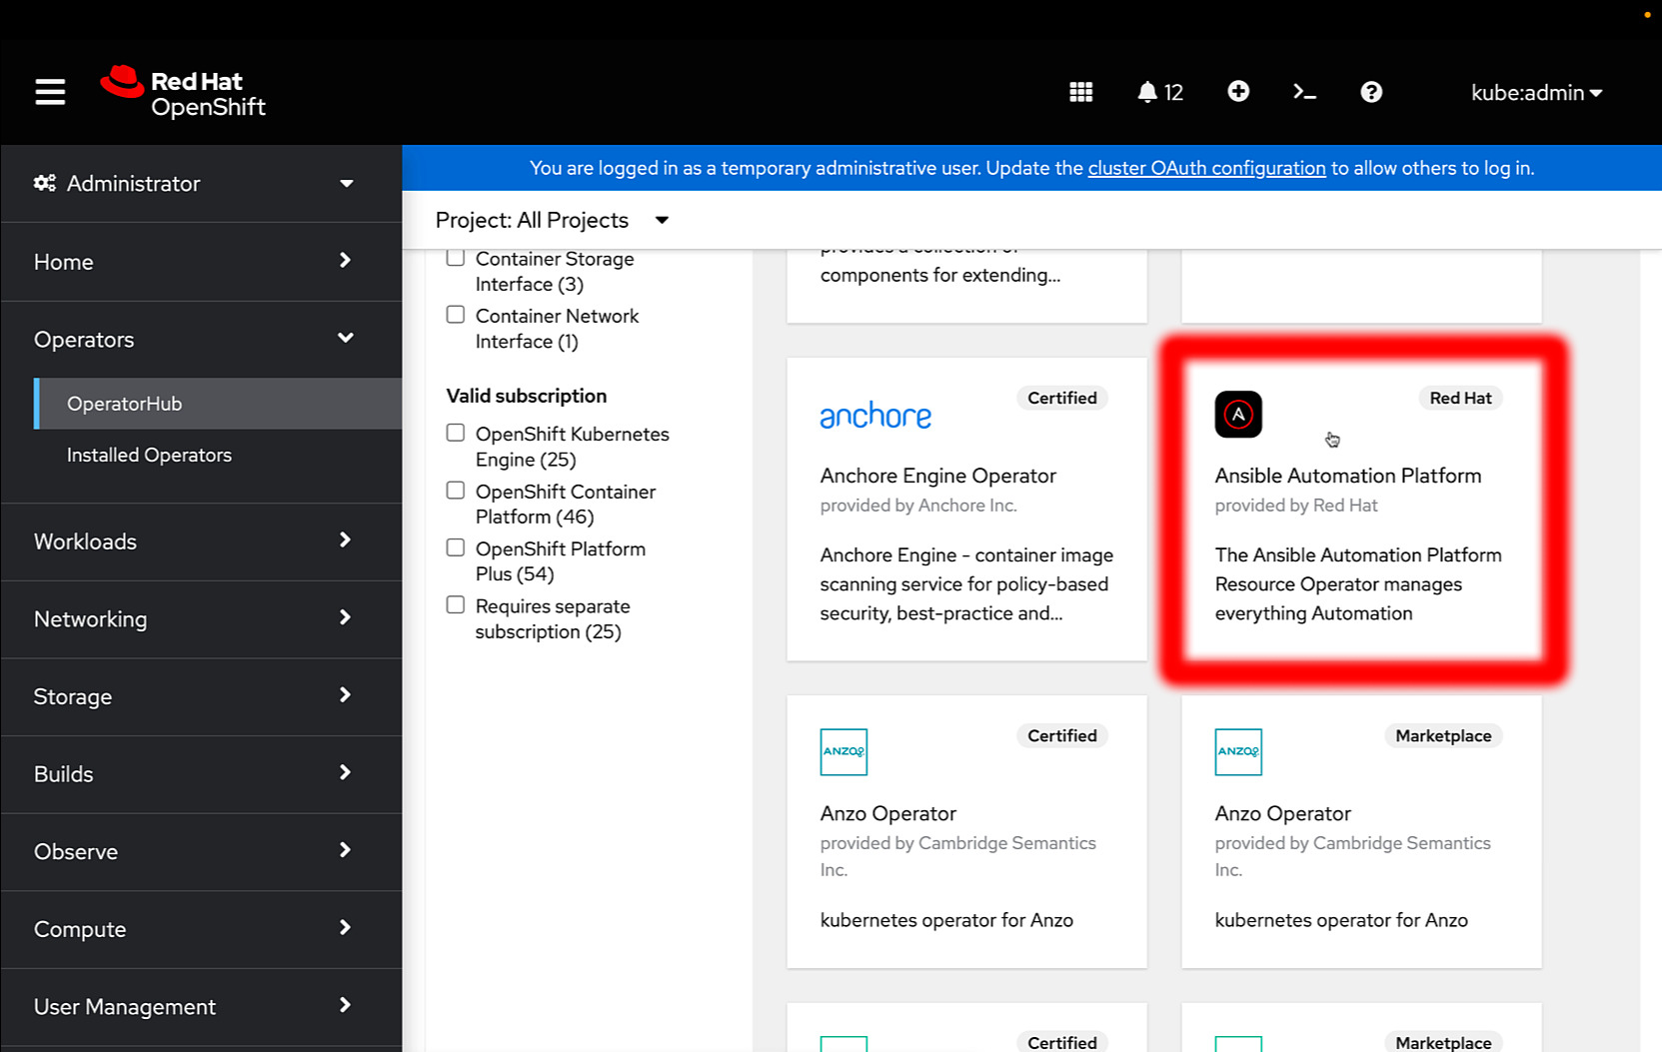The height and width of the screenshot is (1052, 1662).
Task: Open the Marketplace Anzo Operator card title
Action: coord(1282,813)
